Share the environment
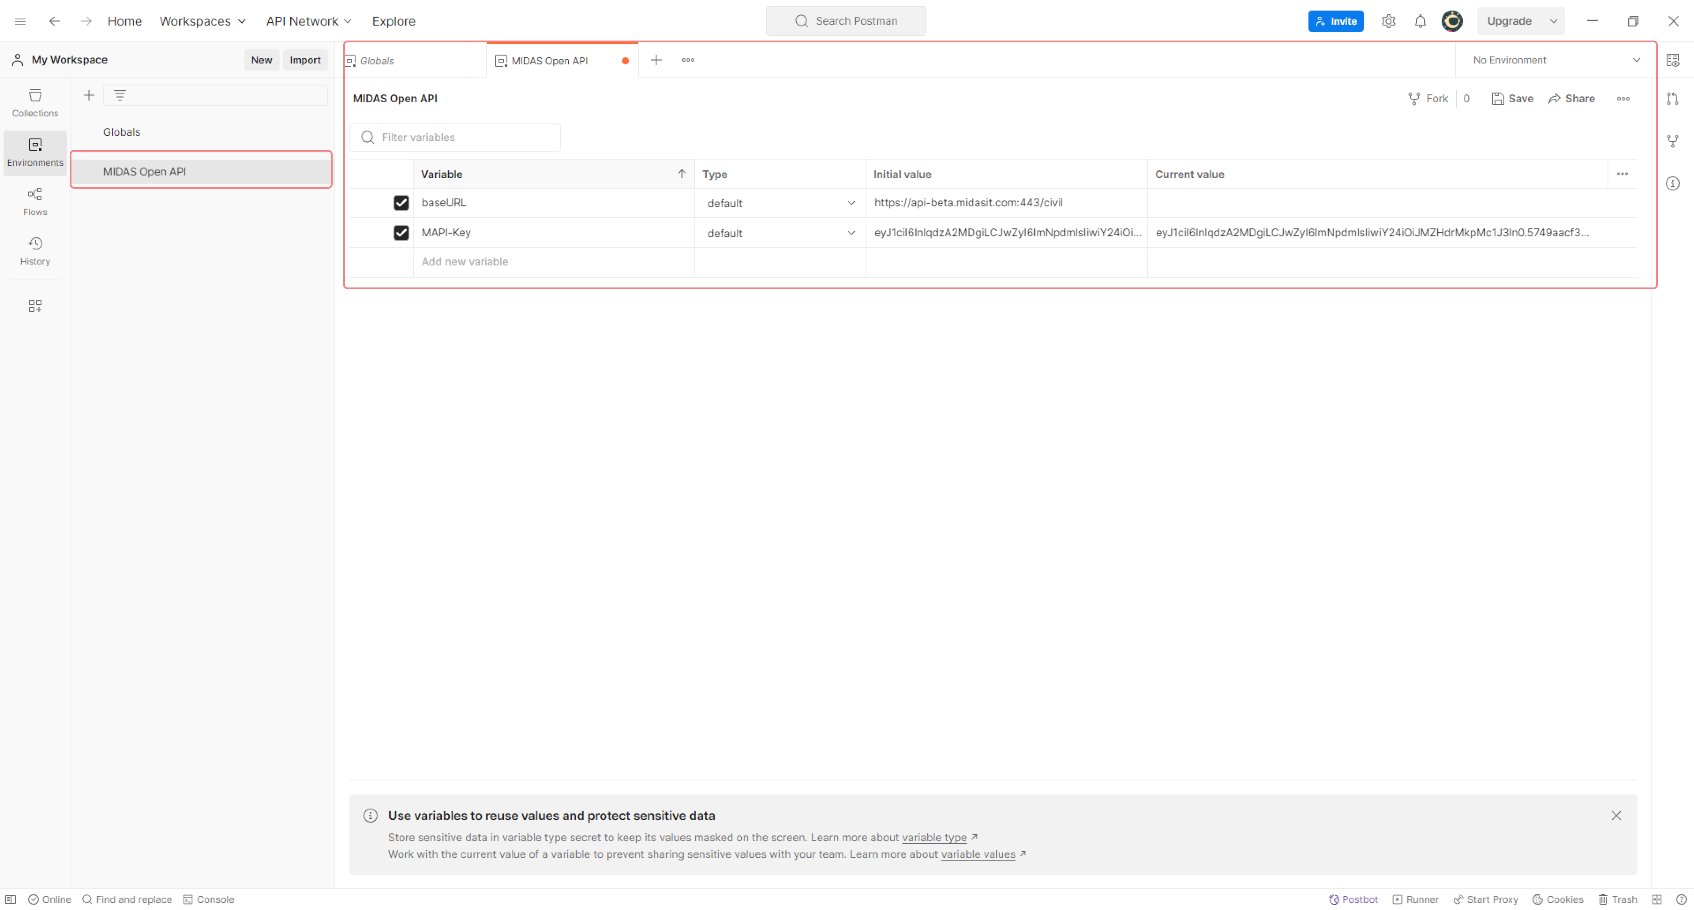The width and height of the screenshot is (1694, 910). (x=1571, y=99)
